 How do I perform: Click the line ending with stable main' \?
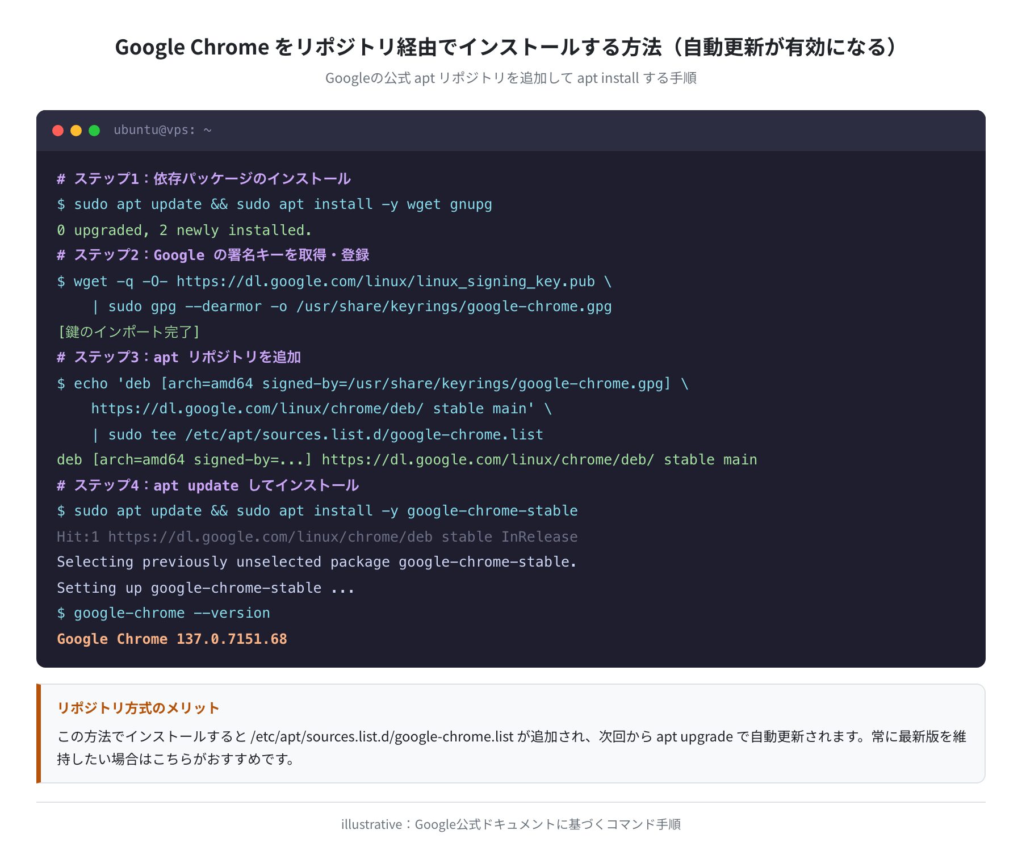[321, 409]
